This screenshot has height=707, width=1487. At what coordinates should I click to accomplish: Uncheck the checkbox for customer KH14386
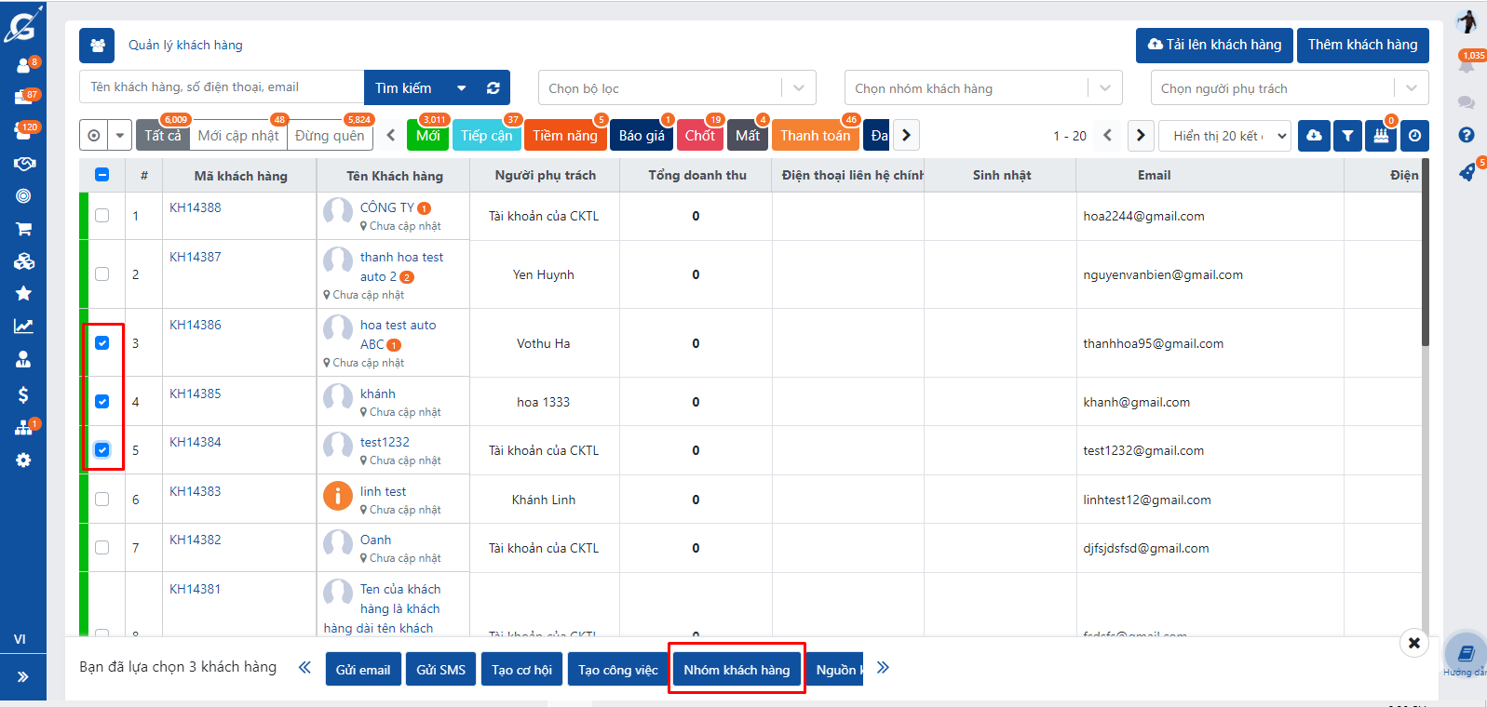point(102,343)
